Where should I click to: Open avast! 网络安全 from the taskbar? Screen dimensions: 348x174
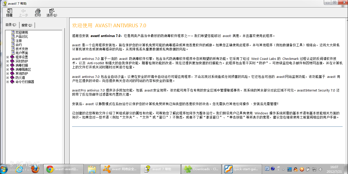click(x=120, y=169)
